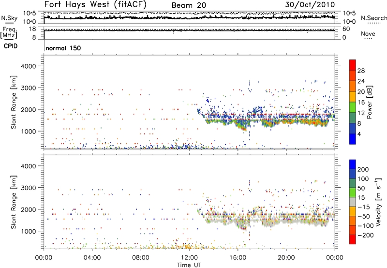
Task: Click the velocity color bar gray segment
Action: click(x=353, y=202)
